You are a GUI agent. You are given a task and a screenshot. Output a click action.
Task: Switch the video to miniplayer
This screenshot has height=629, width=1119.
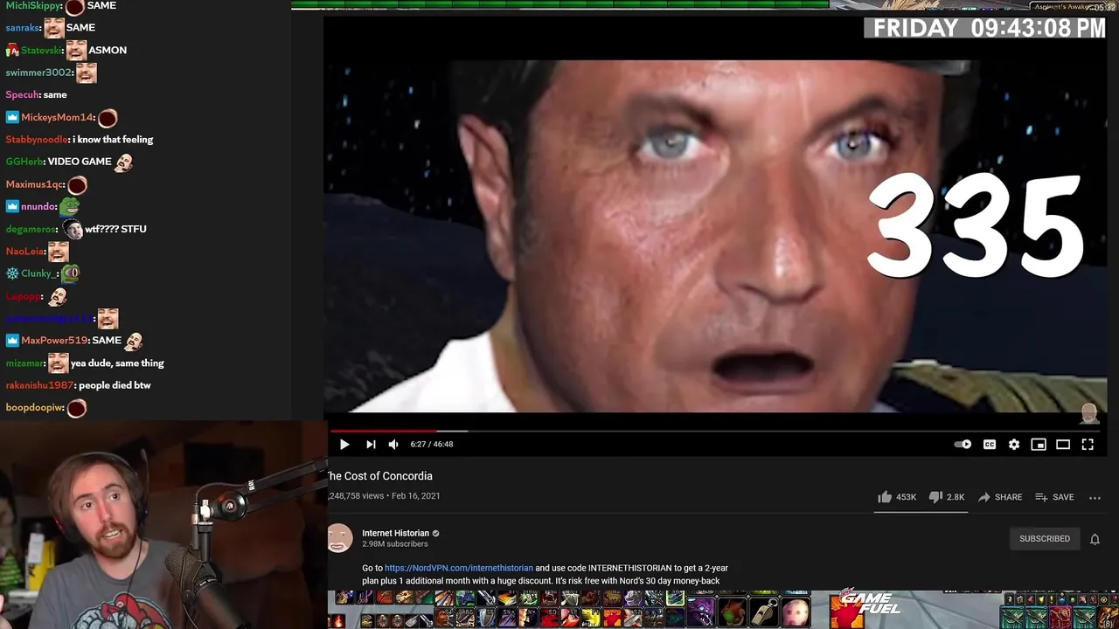click(1039, 445)
